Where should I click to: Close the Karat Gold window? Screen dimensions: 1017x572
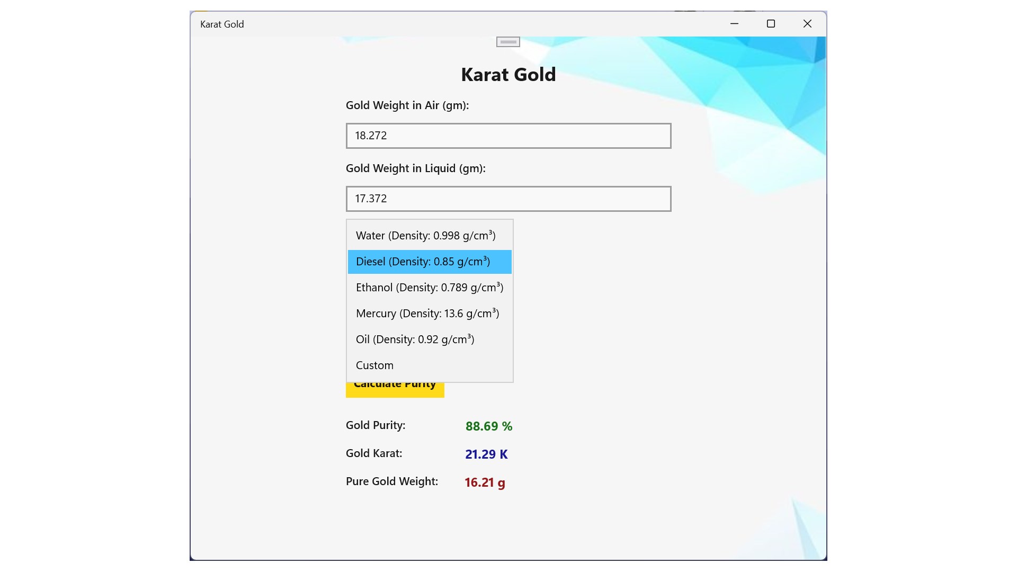pyautogui.click(x=807, y=24)
